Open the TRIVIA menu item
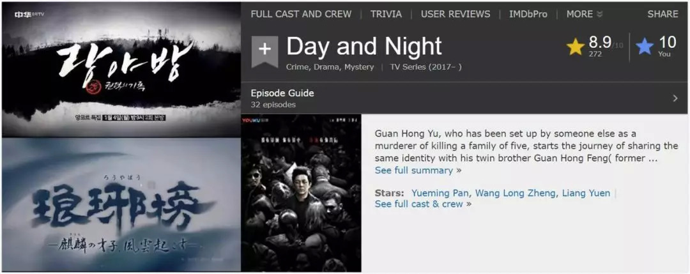The image size is (690, 274). click(x=386, y=14)
